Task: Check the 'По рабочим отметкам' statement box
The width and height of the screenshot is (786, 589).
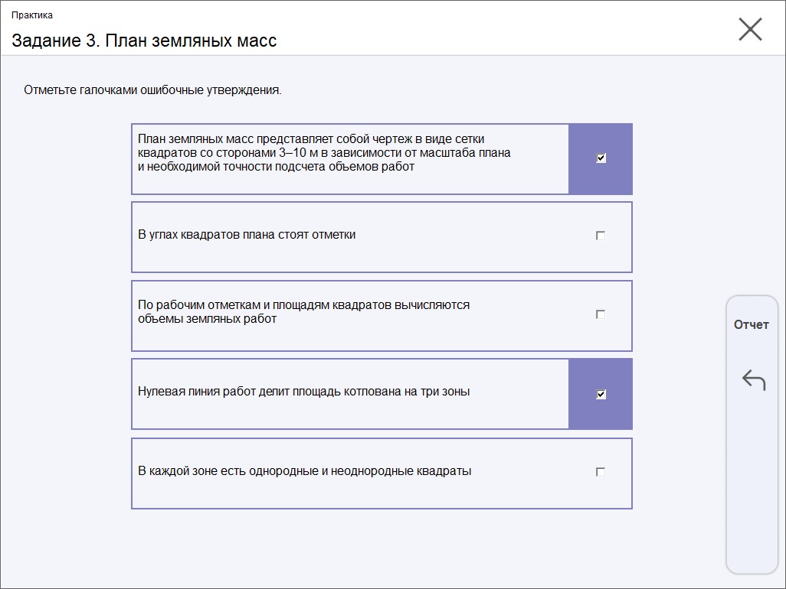Action: point(601,314)
